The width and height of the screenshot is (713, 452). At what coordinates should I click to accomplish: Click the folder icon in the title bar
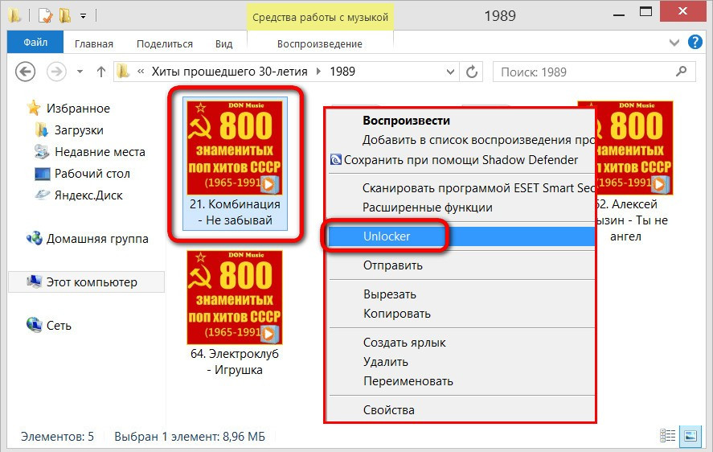pyautogui.click(x=15, y=15)
